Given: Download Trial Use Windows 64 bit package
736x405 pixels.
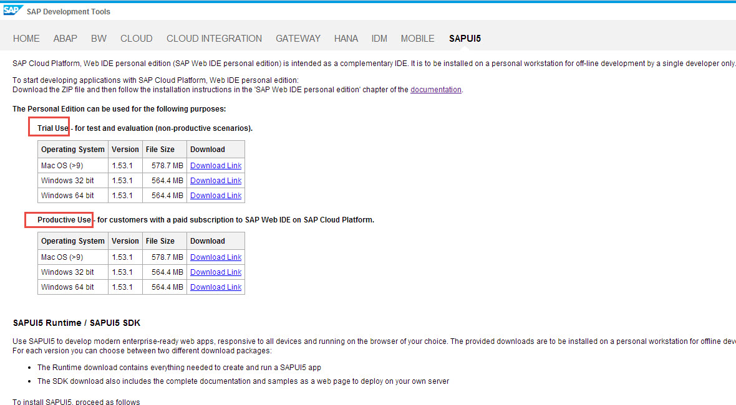Looking at the screenshot, I should [216, 196].
